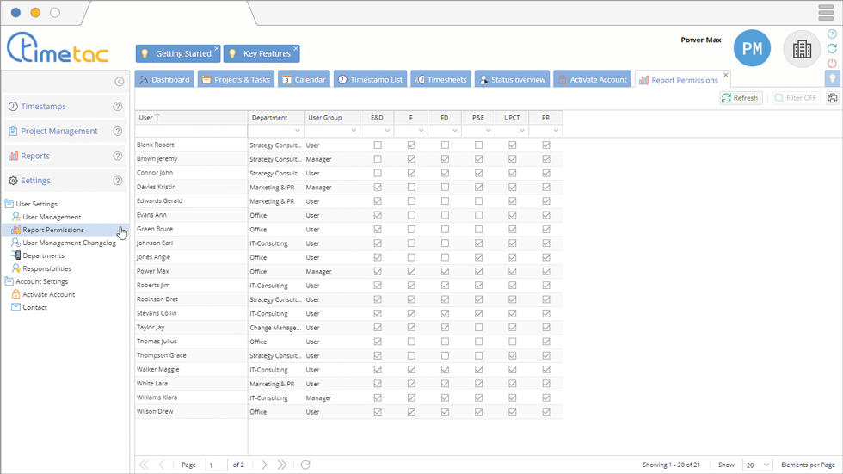Go to the next page

coord(264,465)
